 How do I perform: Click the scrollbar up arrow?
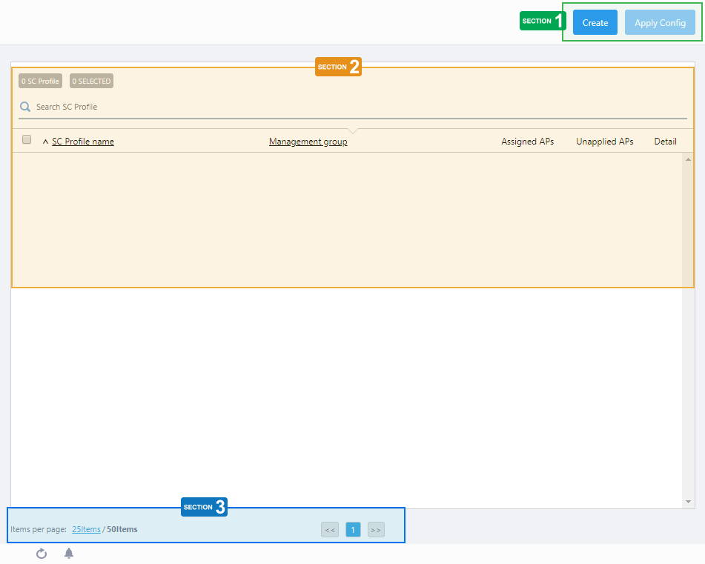point(688,159)
